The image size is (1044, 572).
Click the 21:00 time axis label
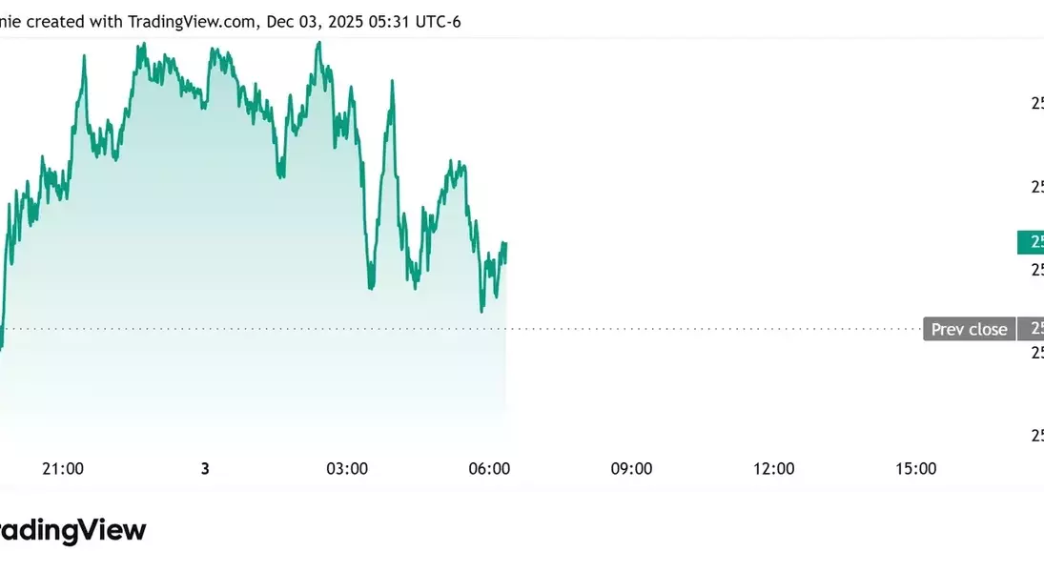pyautogui.click(x=63, y=468)
